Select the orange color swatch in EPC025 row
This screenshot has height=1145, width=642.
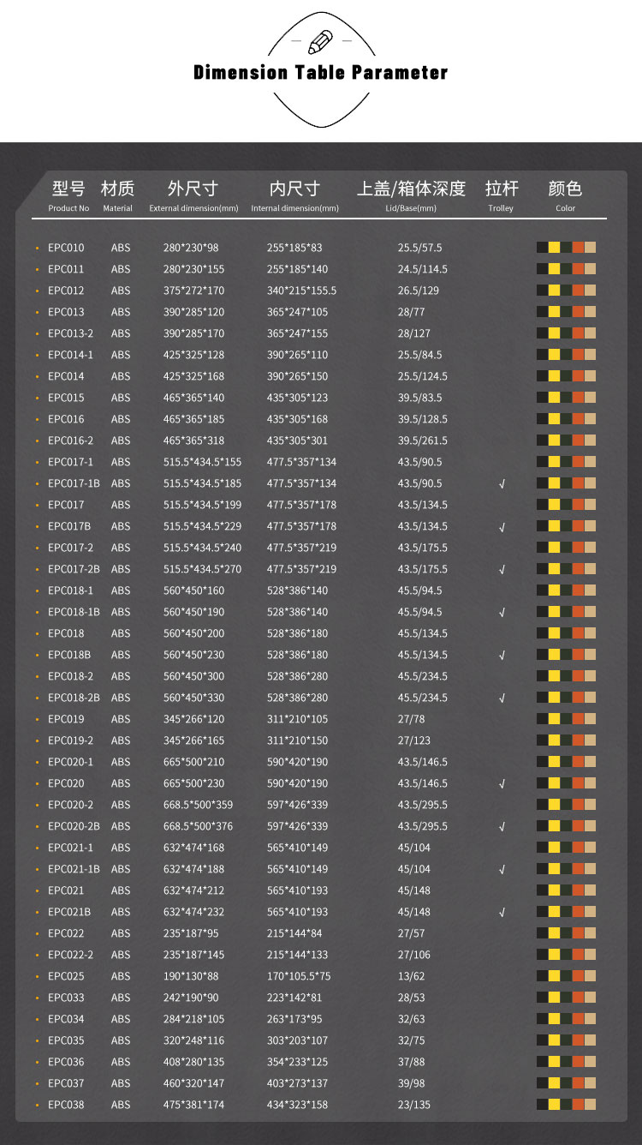pyautogui.click(x=579, y=976)
